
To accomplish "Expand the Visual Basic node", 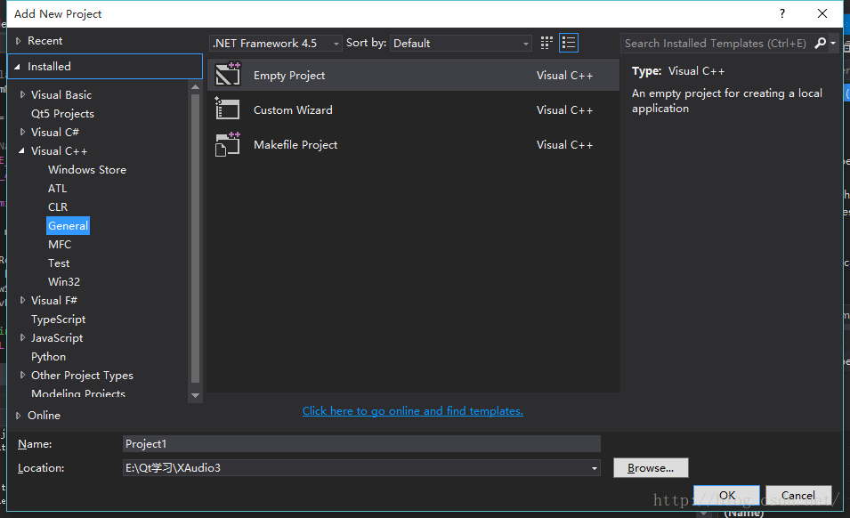I will pyautogui.click(x=22, y=94).
